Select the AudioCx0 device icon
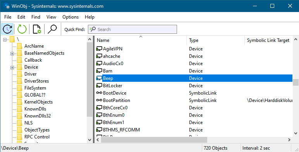The width and height of the screenshot is (299, 152). click(99, 63)
